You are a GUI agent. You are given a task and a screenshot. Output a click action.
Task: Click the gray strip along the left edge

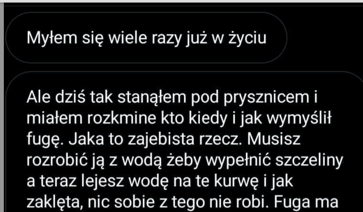pyautogui.click(x=2, y=107)
